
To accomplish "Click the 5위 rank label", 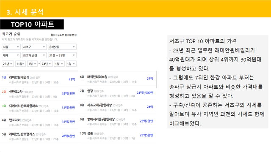I will [x=4, y=134].
